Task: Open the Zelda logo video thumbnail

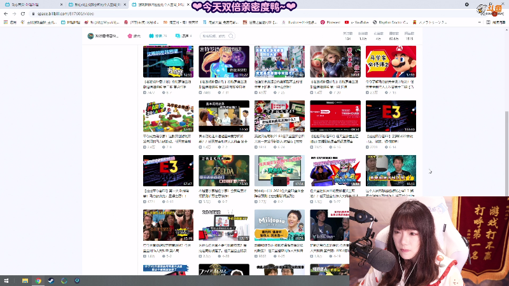Action: click(224, 170)
